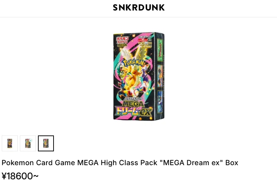Click the word "Box" ending the title
Image resolution: width=277 pixels, height=180 pixels.
coord(232,163)
